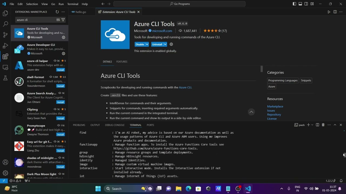This screenshot has height=194, width=346.
Task: Open Windows Start button in taskbar
Action: (98, 189)
